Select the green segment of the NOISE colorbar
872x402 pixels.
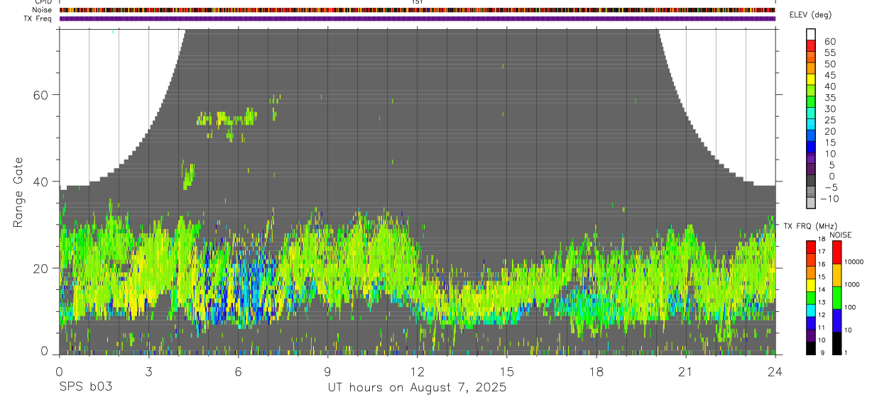836,298
